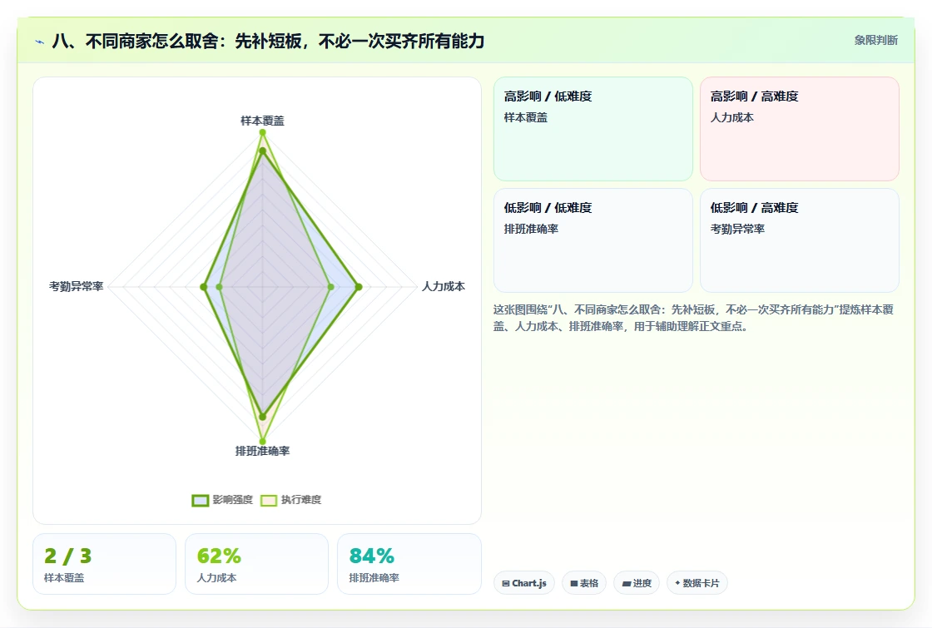Select the 表格 tag chip
932x628 pixels.
click(584, 583)
